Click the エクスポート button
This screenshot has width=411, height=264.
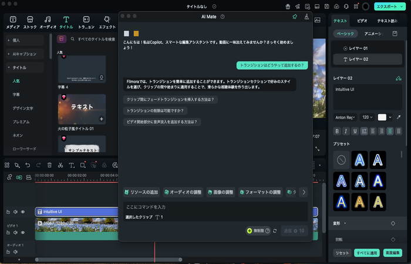pos(388,6)
